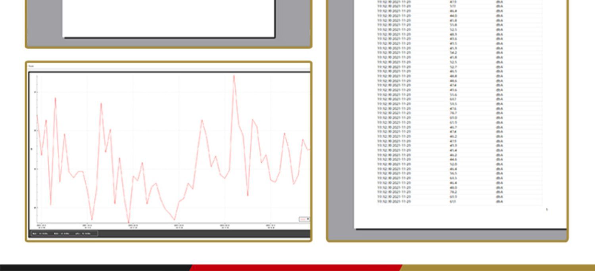
Task: Click the fourth timestamp label on the x-axis
Action: (x=179, y=227)
